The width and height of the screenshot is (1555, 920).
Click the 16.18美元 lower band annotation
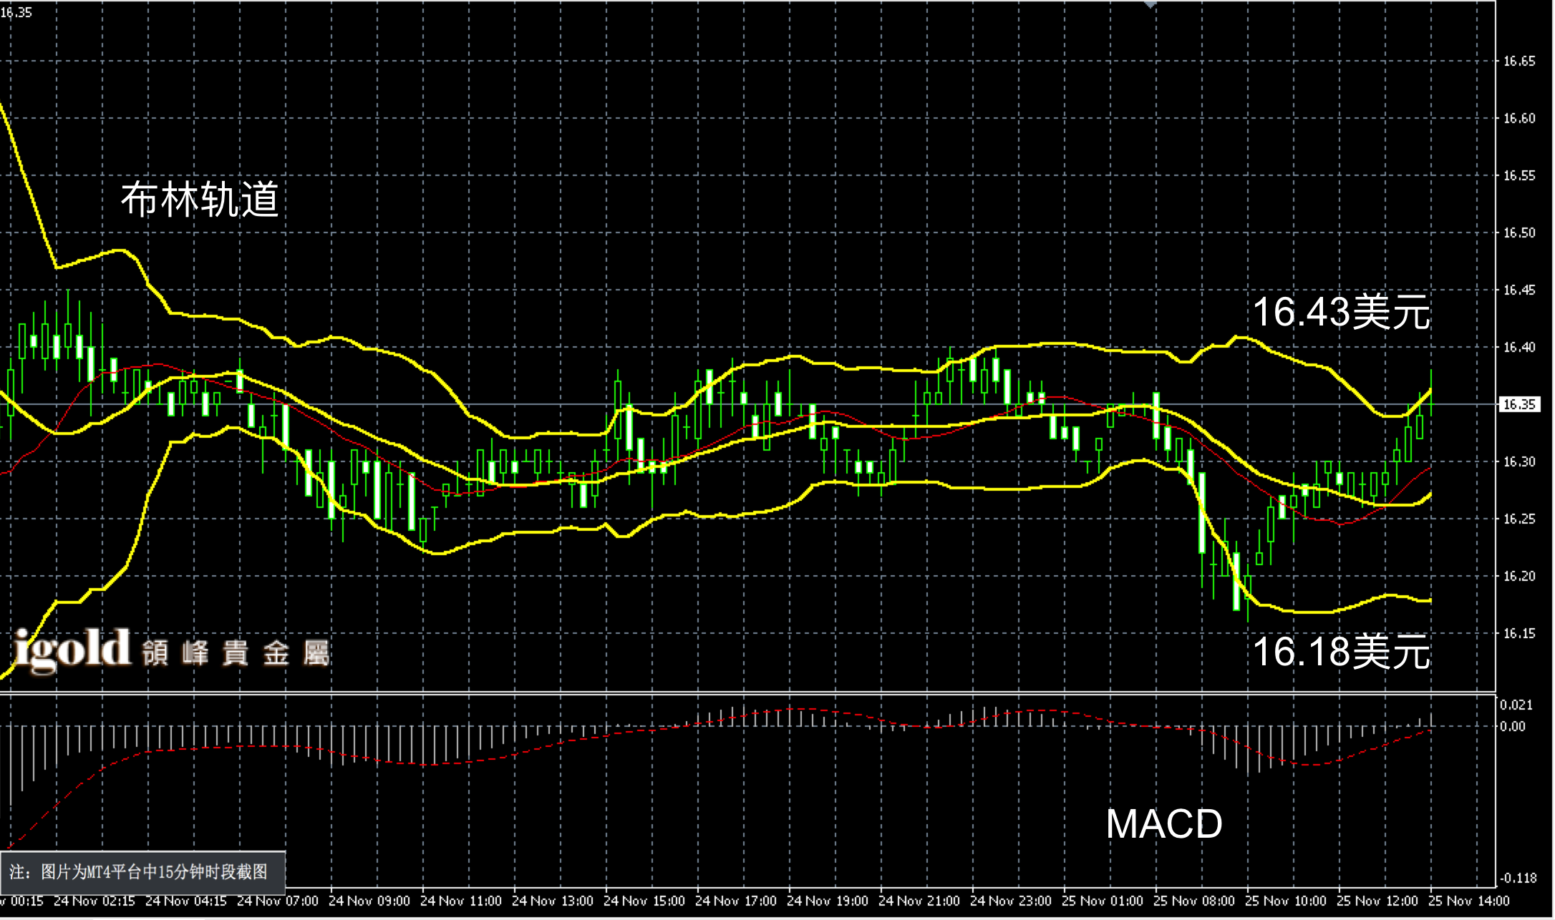(x=1341, y=651)
